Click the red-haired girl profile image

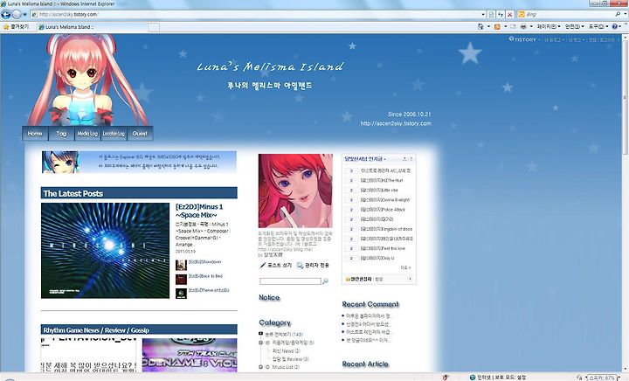click(x=295, y=190)
